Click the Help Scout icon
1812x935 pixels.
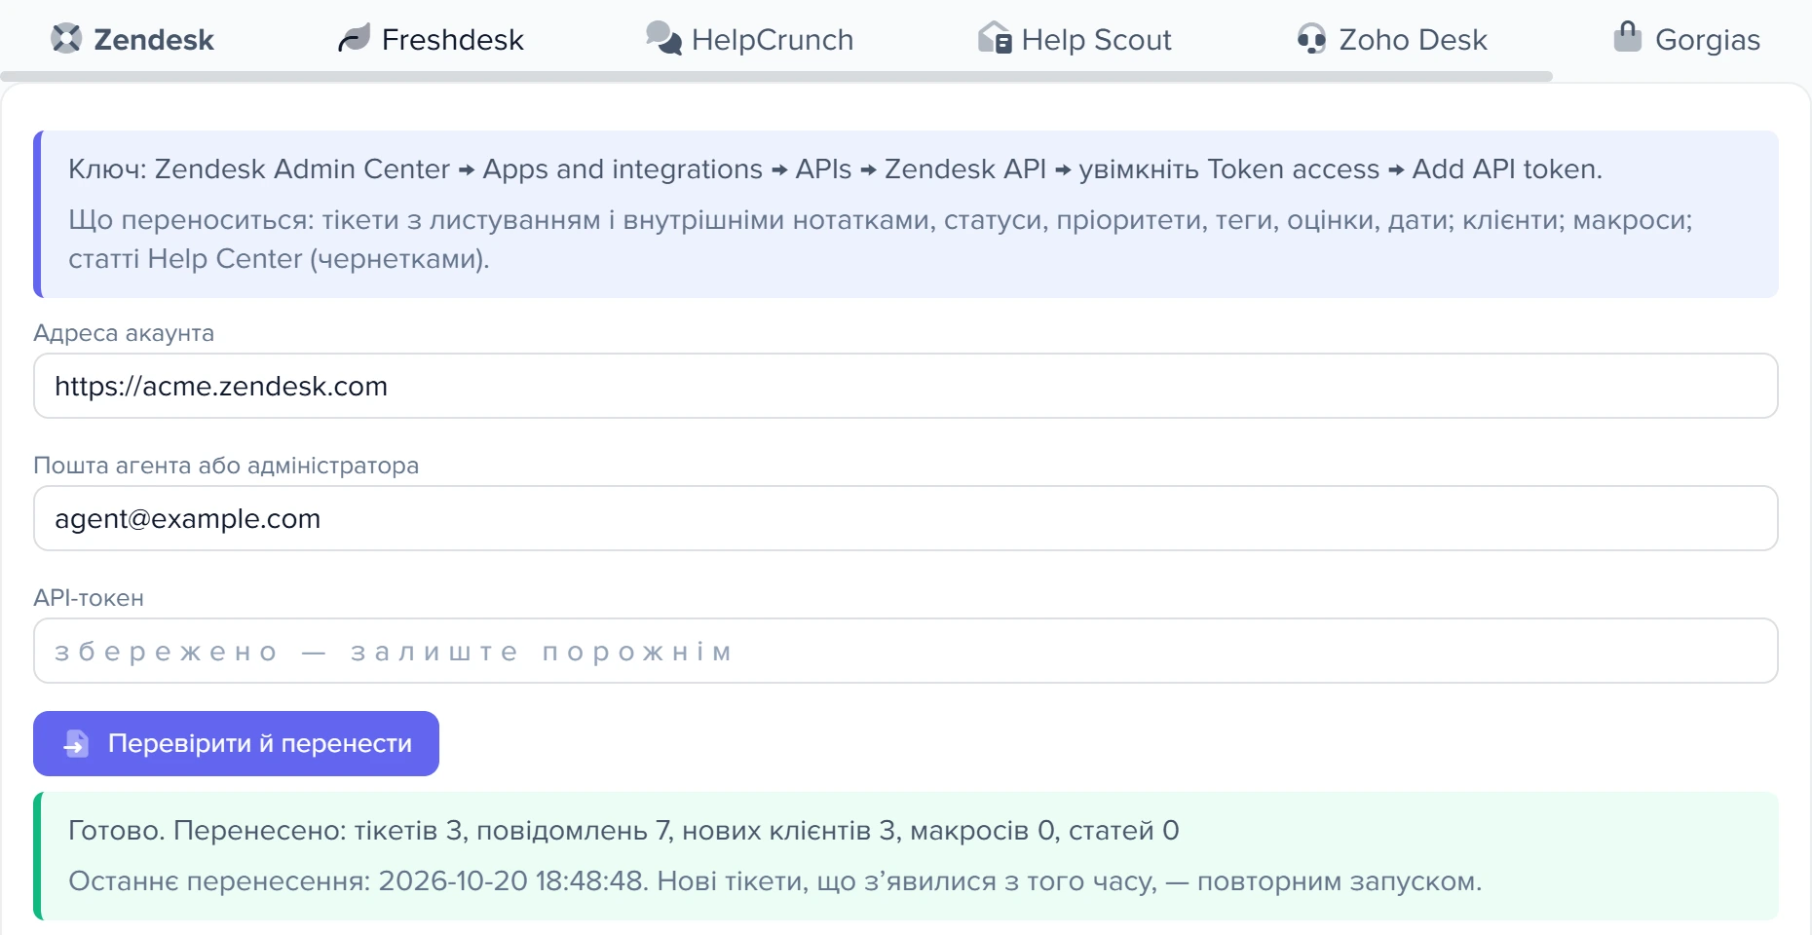point(995,37)
